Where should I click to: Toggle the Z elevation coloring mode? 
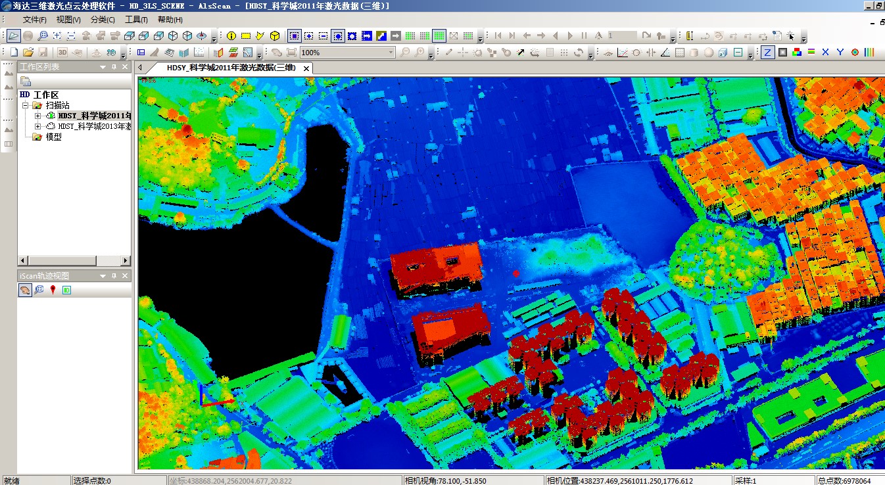pos(767,52)
